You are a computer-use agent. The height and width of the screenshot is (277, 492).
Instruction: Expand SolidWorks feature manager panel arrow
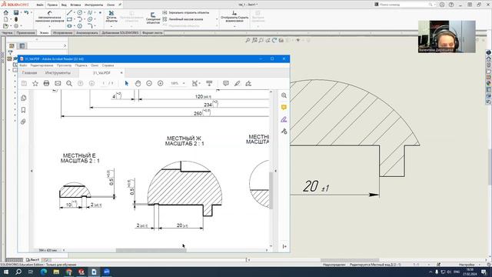pyautogui.click(x=65, y=46)
